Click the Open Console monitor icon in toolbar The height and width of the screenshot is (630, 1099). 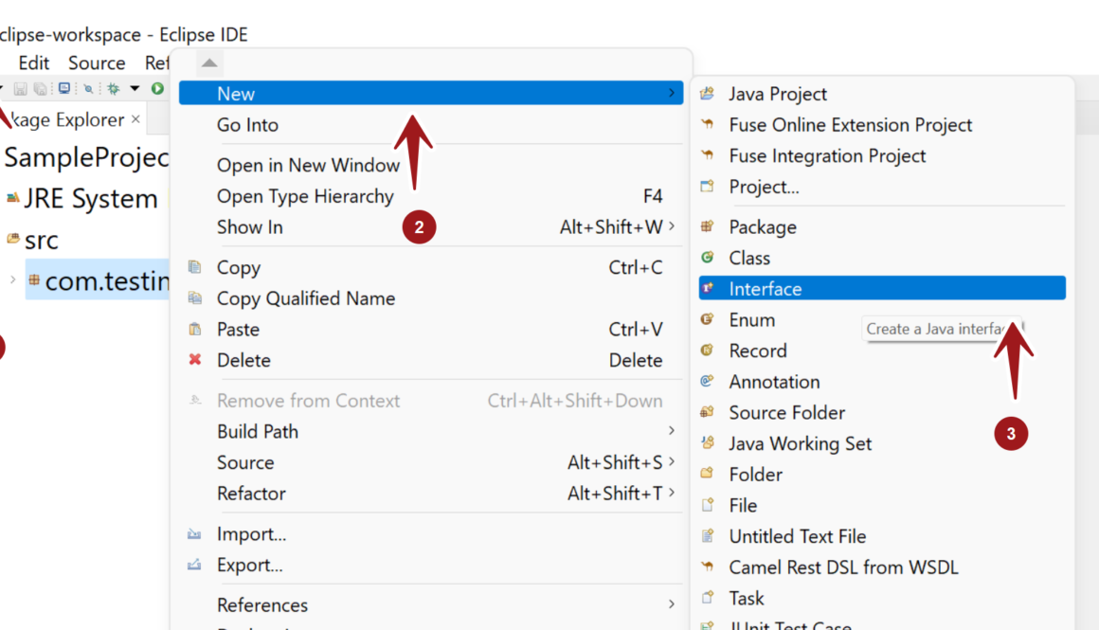point(63,89)
